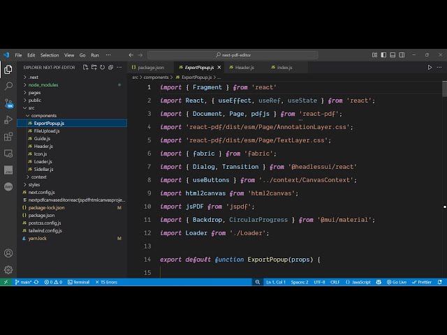This screenshot has height=335, width=447.
Task: Click the CRLF line ending indicator
Action: point(335,282)
